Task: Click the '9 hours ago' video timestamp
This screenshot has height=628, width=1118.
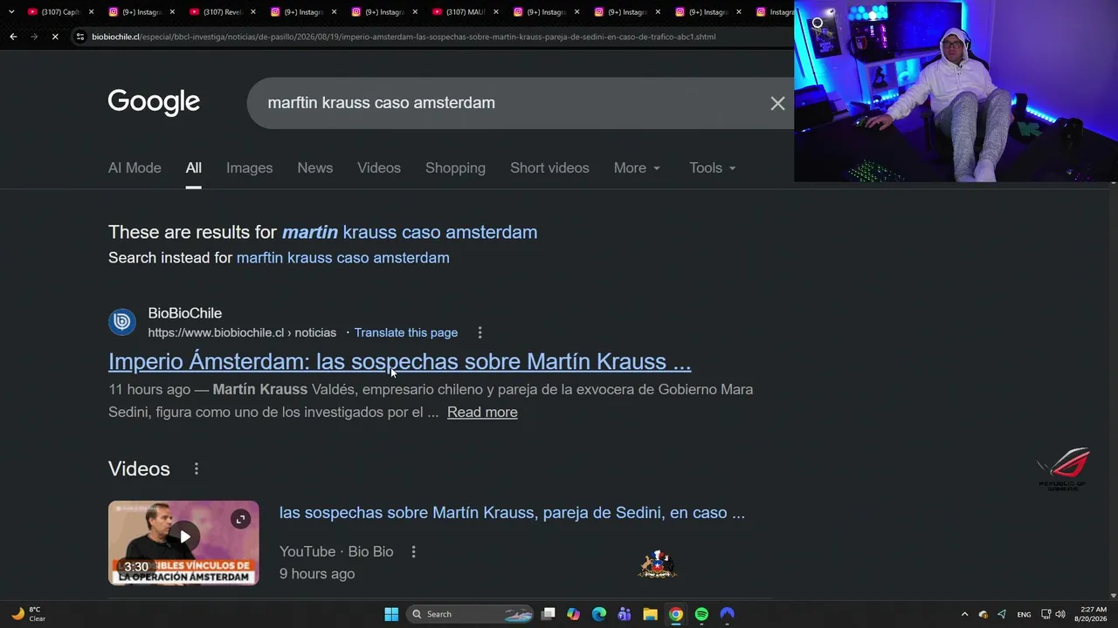Action: coord(317,574)
